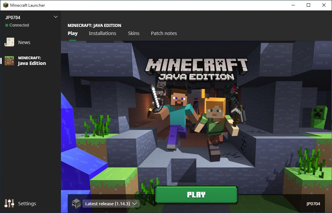Maximize the Minecraft Launcher window

coord(308,5)
